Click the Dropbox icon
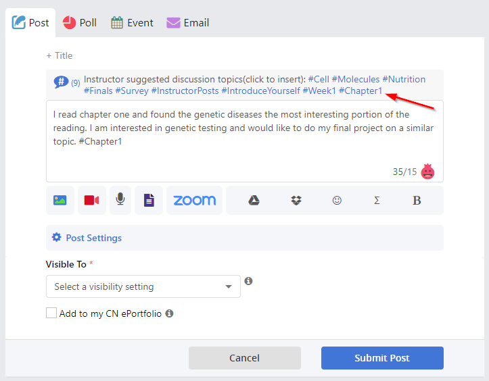 pos(296,201)
